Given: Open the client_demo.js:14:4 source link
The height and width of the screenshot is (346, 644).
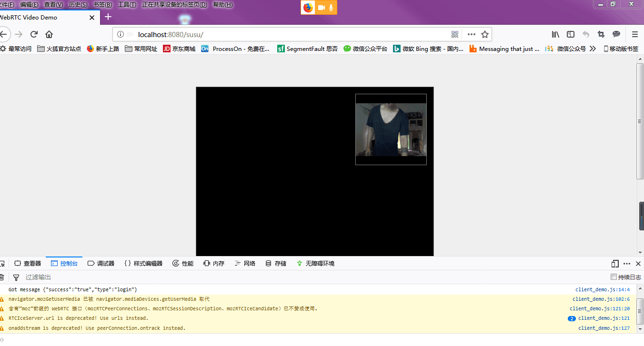Looking at the screenshot, I should click(x=603, y=289).
